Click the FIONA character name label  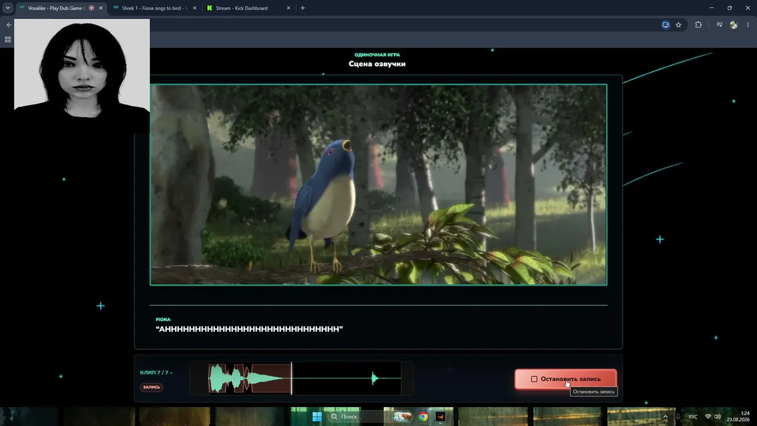coord(163,319)
